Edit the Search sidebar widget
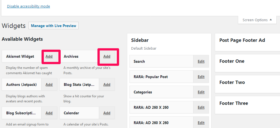Screen dimensions: 280x128 click(201, 61)
